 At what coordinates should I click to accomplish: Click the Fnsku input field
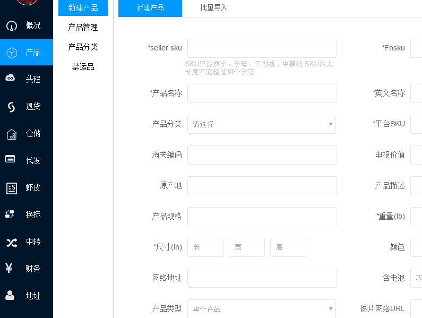(416, 48)
